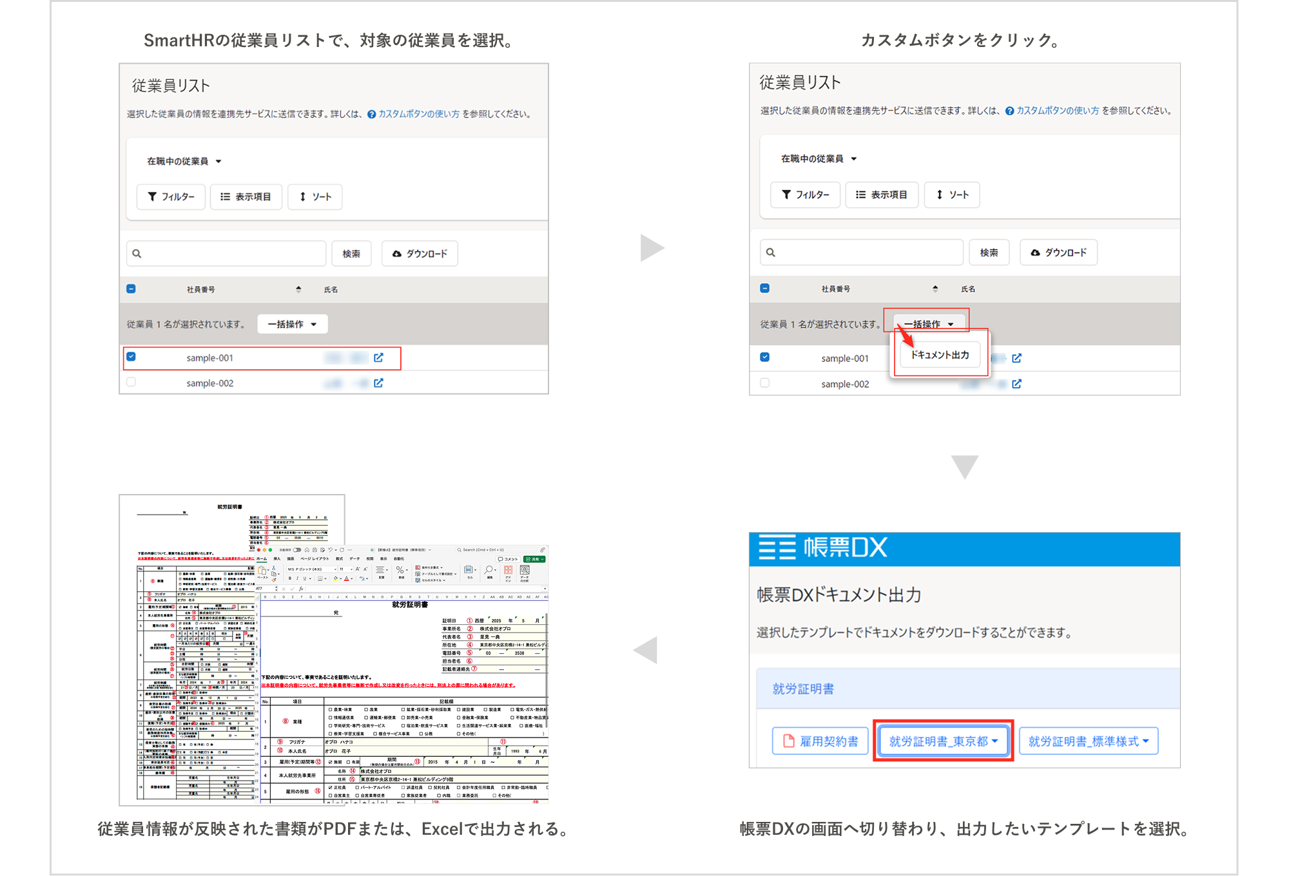This screenshot has height=876, width=1289.
Task: Open 一括操作 dropdown above the ドキュメント出力 menu
Action: [x=928, y=323]
